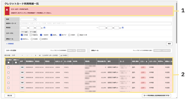Click the エラー column sort arrow
186x99 pixels.
click(147, 61)
